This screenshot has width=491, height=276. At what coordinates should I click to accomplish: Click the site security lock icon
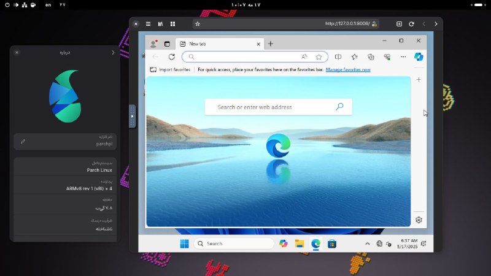[374, 24]
